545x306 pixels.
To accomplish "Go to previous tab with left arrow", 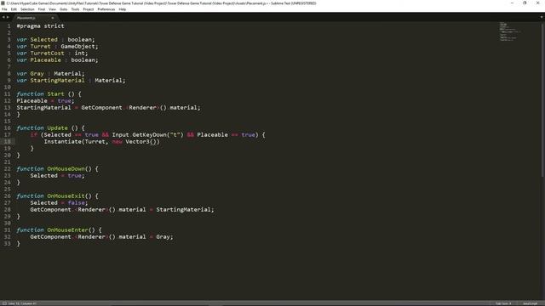I will point(3,17).
